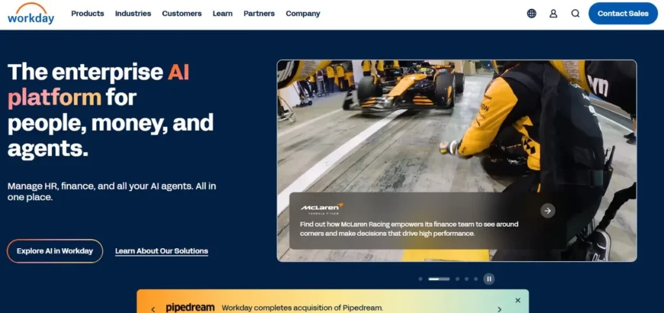Go to next announcement in banner
This screenshot has height=313, width=664.
click(499, 309)
